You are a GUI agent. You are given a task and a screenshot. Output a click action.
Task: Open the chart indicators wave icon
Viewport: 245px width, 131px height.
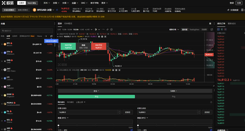(104, 29)
